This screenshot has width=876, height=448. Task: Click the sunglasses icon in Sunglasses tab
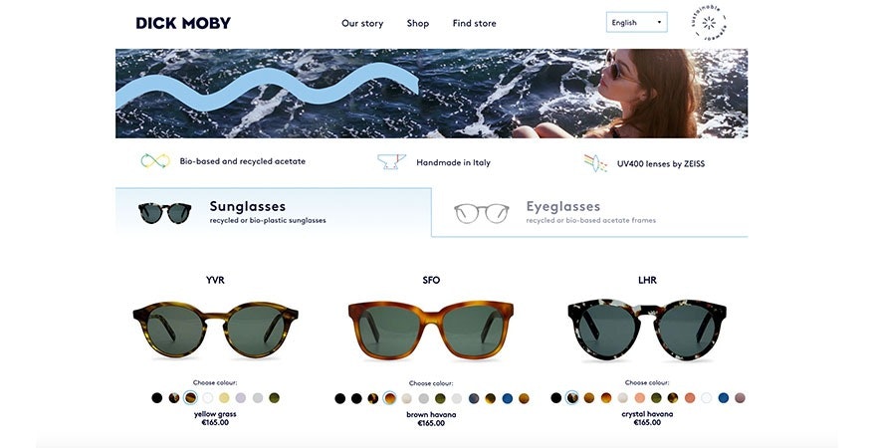tap(165, 212)
